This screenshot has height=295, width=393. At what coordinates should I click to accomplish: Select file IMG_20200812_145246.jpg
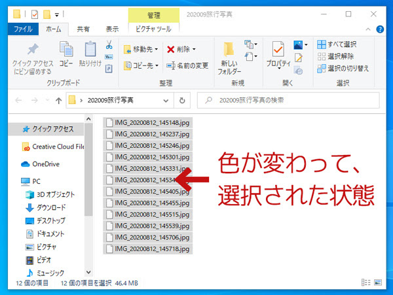coord(147,146)
